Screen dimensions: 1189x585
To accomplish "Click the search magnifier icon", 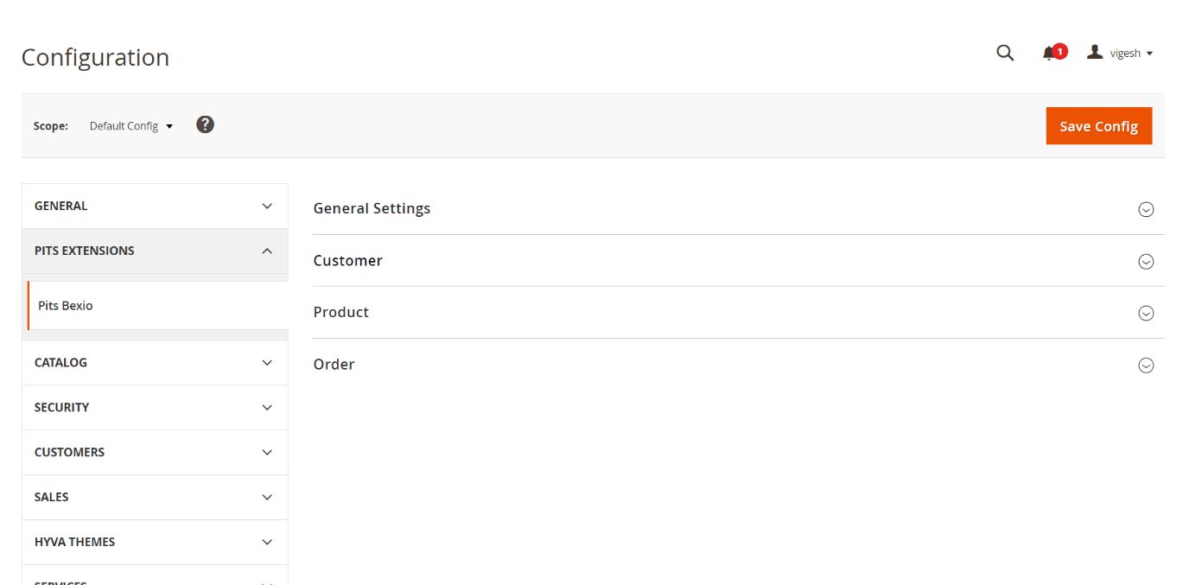I will point(1004,53).
